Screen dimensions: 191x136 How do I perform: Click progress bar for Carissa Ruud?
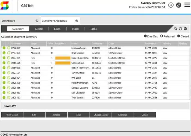click(x=63, y=63)
